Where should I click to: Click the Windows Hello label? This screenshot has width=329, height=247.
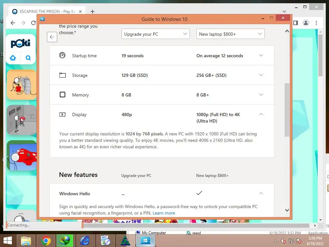75,194
